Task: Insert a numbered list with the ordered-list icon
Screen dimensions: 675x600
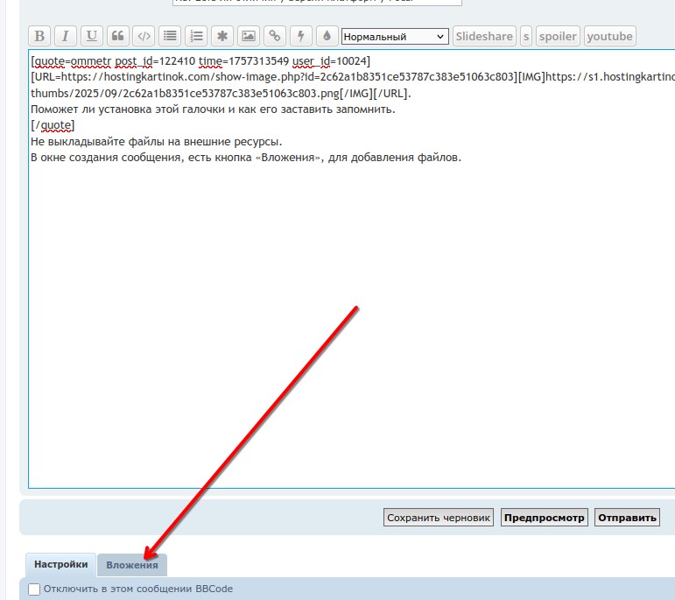Action: (196, 36)
